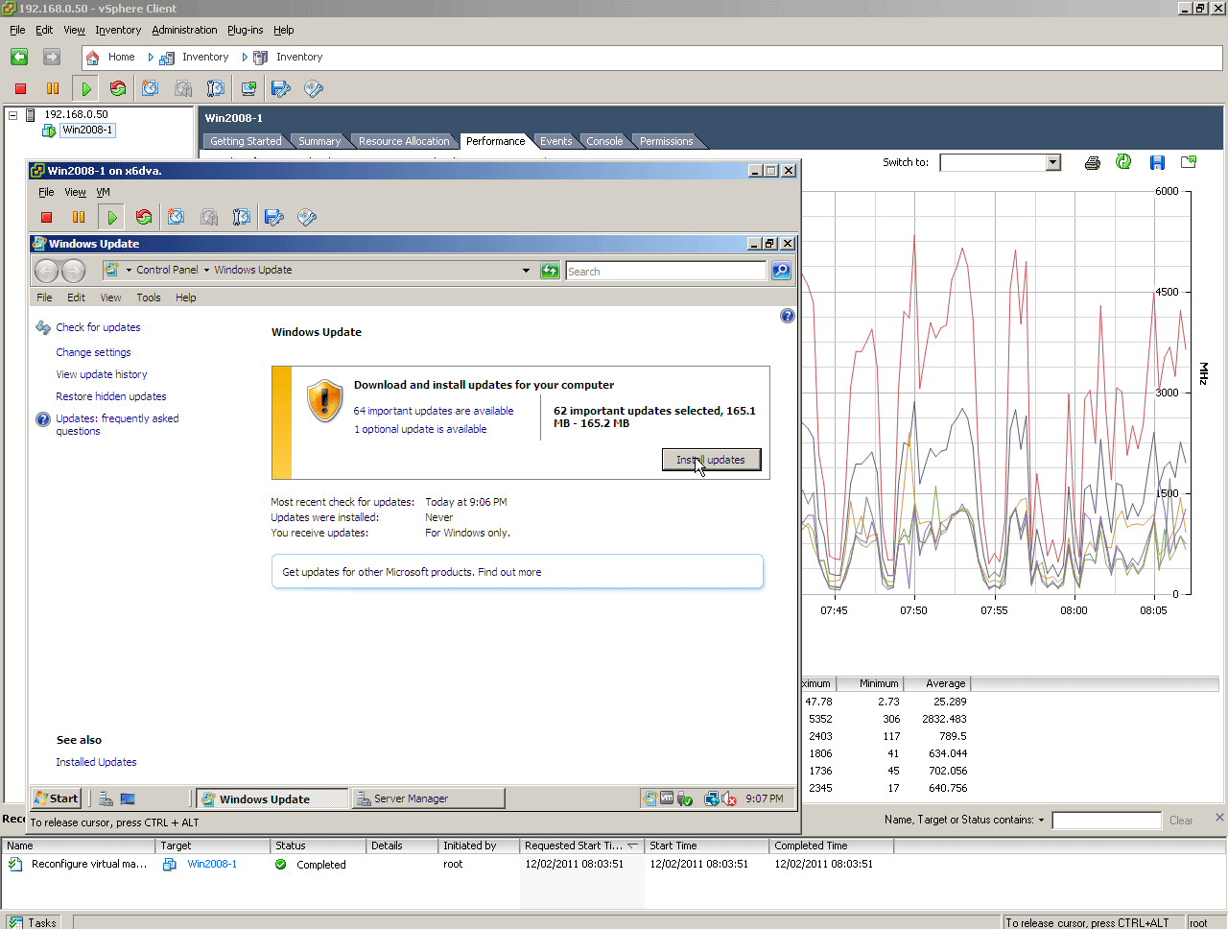Go back with the green navigation arrow
The width and height of the screenshot is (1228, 929).
point(19,57)
